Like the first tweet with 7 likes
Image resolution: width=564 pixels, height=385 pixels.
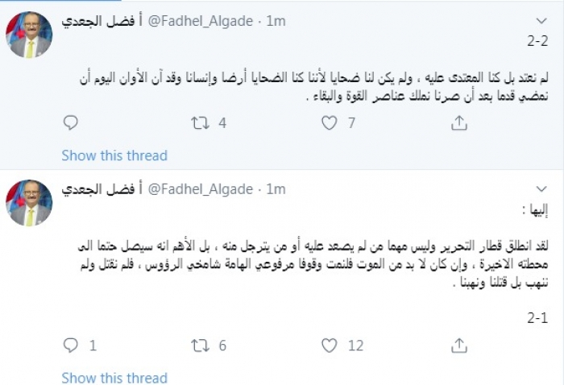pos(329,122)
